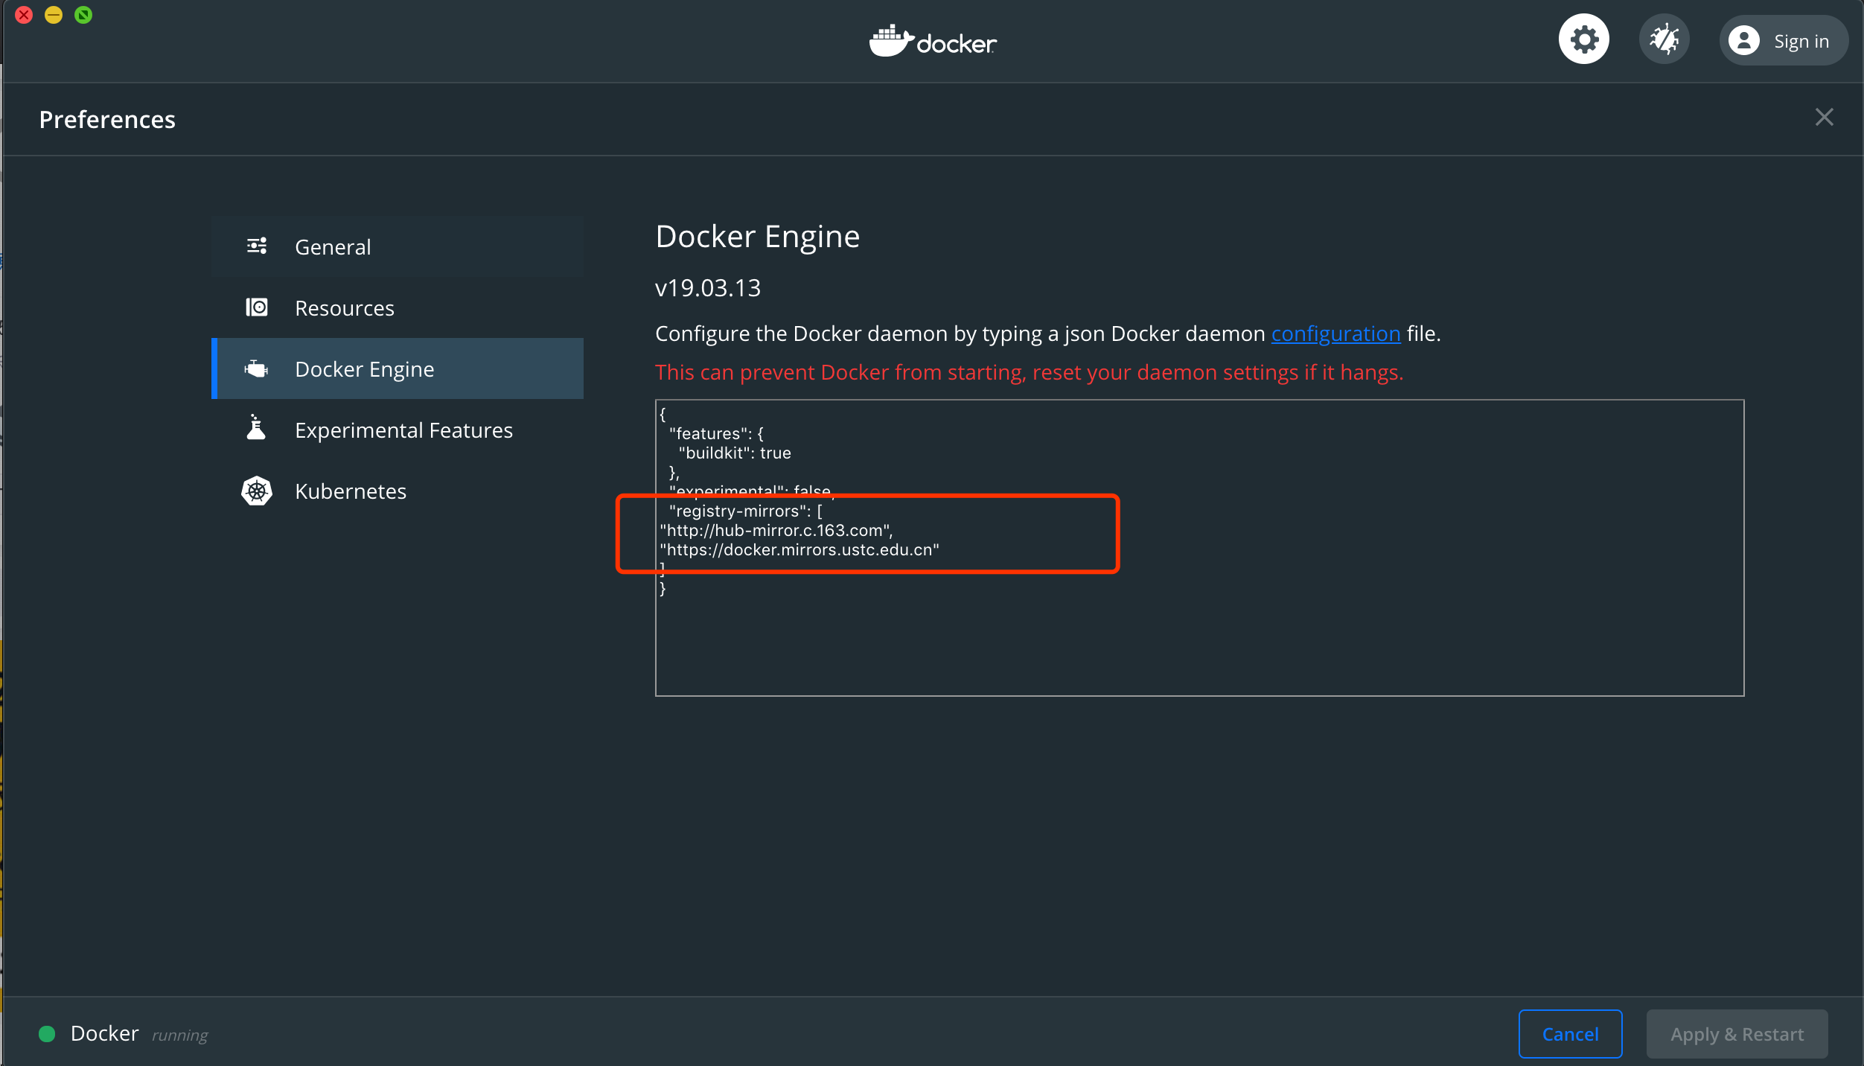Select the Docker Engine tab
Image resolution: width=1864 pixels, height=1066 pixels.
coord(398,368)
